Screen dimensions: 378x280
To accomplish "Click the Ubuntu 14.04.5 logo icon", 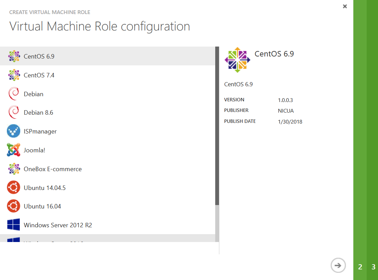I will tap(13, 187).
